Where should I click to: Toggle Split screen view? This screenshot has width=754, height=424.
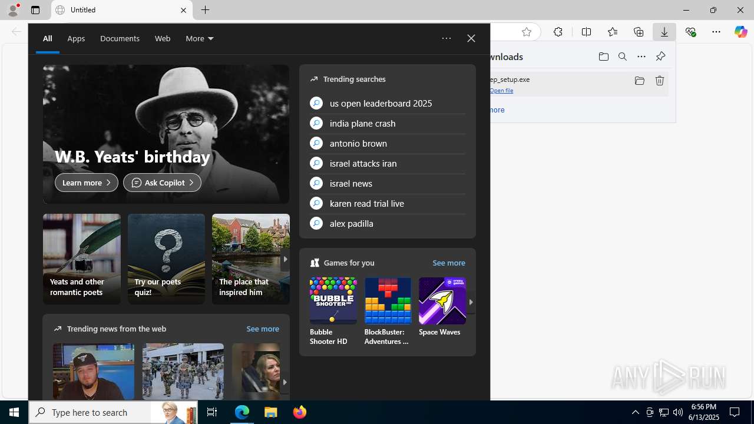click(x=586, y=32)
